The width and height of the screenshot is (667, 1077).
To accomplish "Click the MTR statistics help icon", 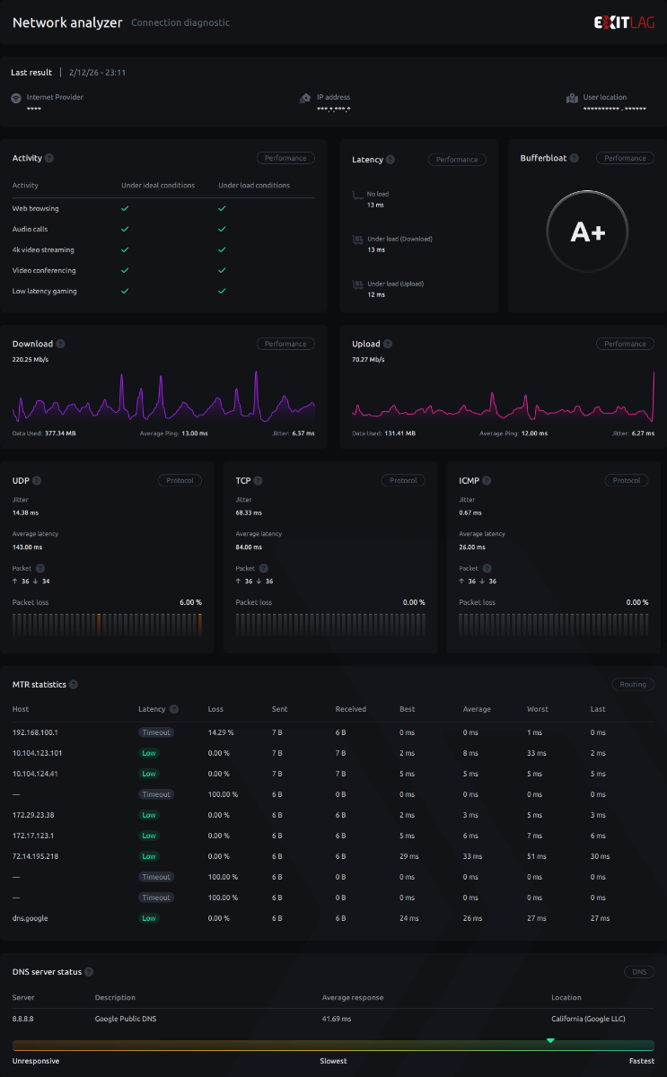I will [74, 685].
